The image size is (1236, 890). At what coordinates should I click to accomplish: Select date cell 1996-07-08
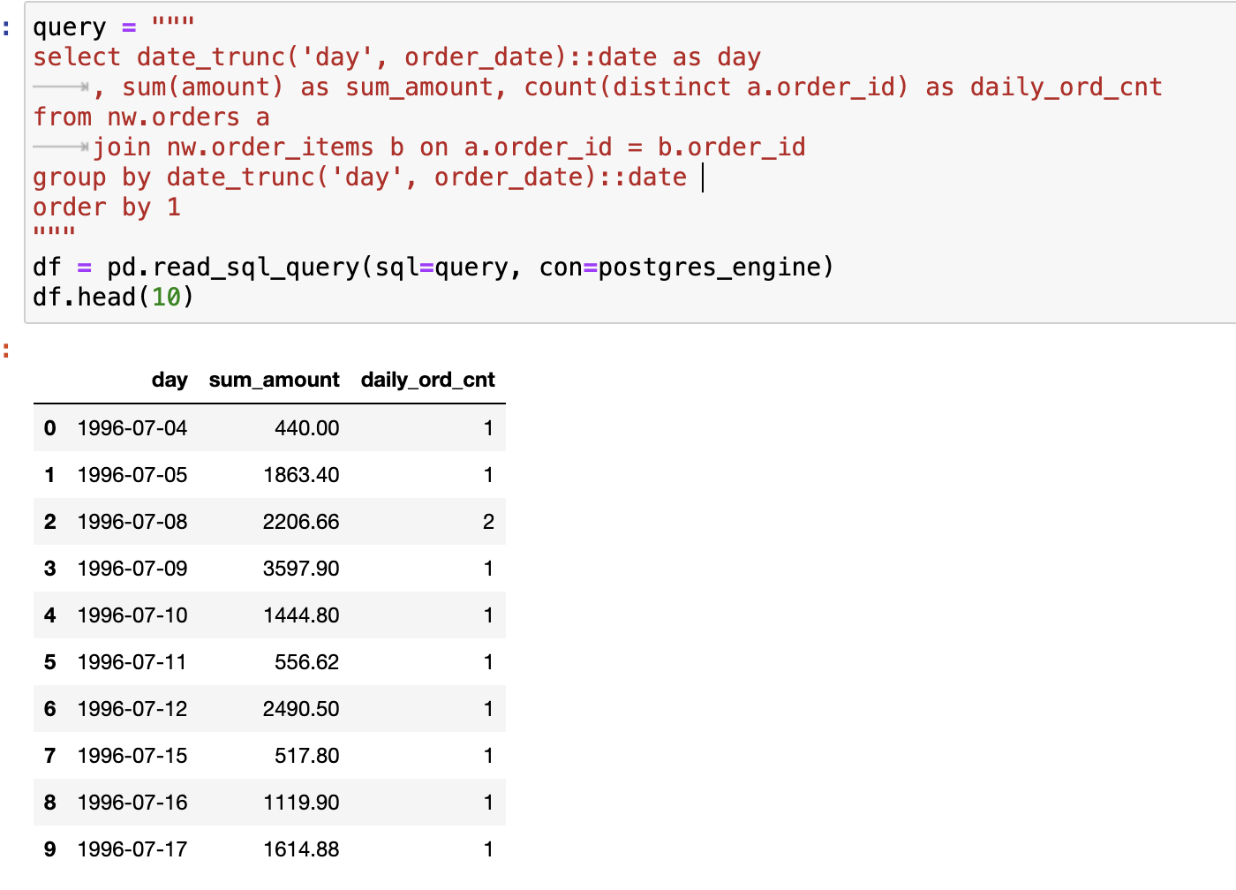pos(132,522)
